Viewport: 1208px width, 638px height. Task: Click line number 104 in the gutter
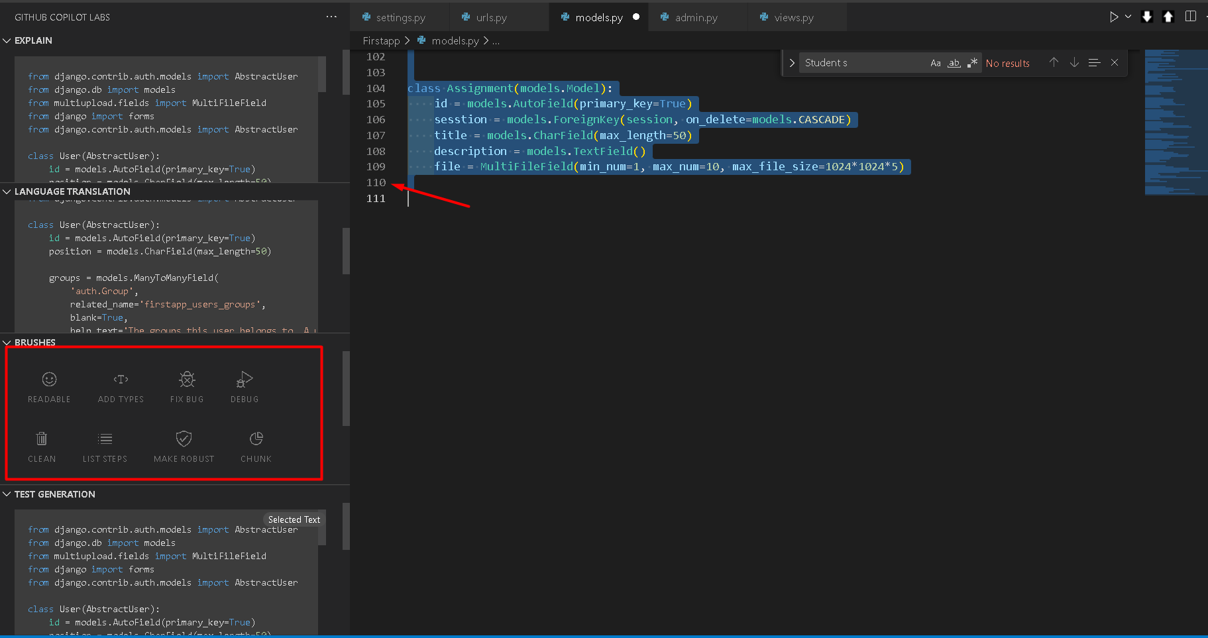pyautogui.click(x=376, y=88)
